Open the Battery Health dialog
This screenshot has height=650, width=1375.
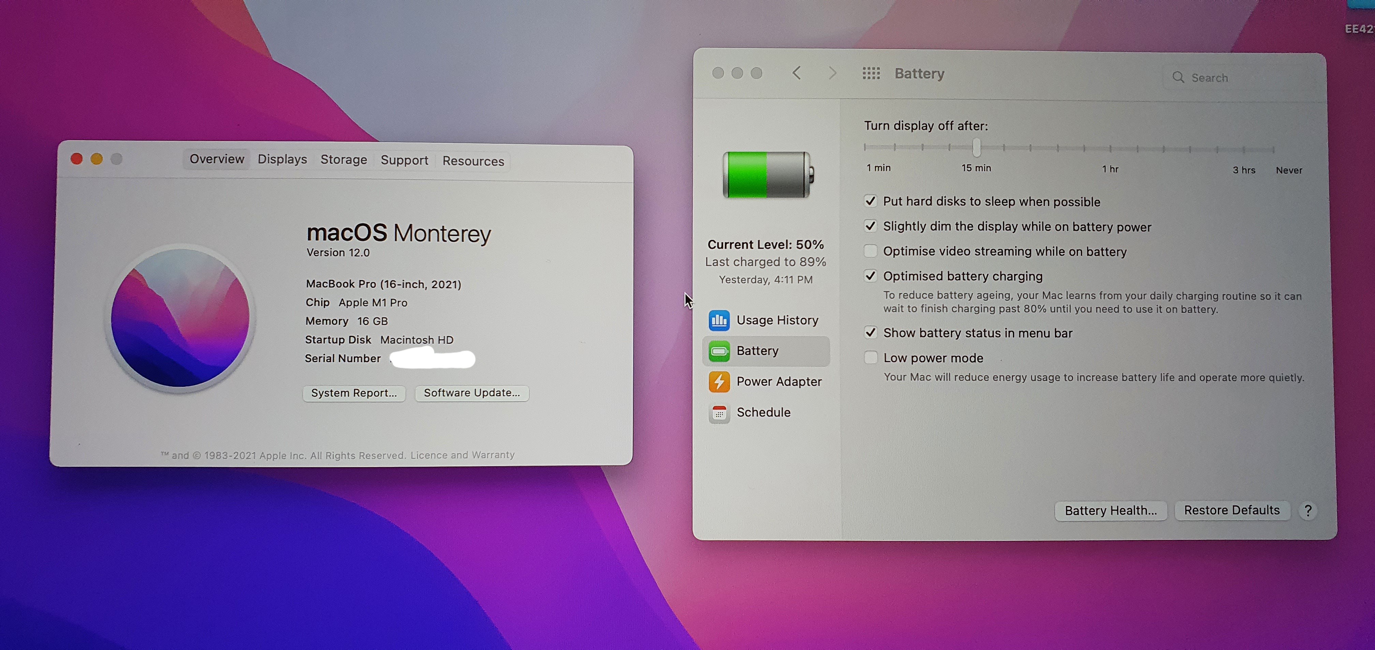click(1110, 511)
